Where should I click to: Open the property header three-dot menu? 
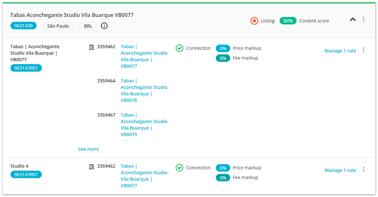364,20
